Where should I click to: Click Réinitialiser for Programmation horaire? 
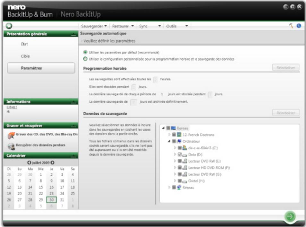[286, 68]
